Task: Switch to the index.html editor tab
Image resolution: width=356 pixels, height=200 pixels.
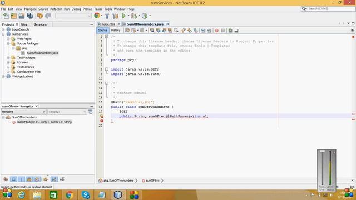Action: click(108, 24)
